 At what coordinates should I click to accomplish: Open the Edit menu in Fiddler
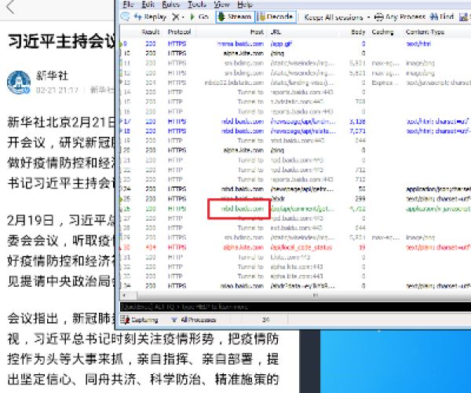pos(148,5)
